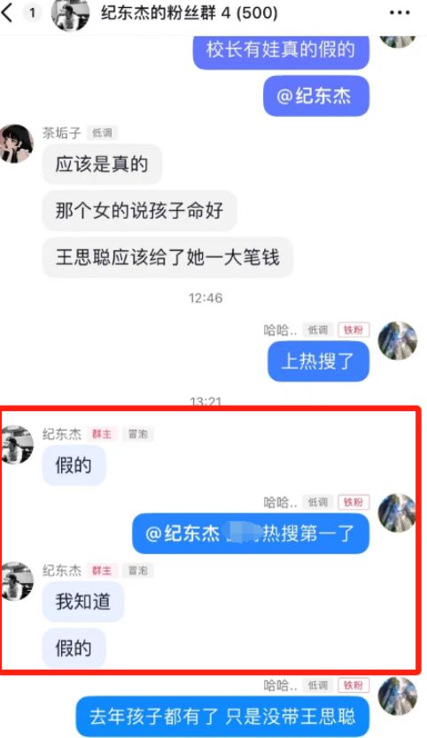Viewport: 427px width, 738px height.
Task: Tap the 热搜第一了 message bubble
Action: pyautogui.click(x=251, y=533)
